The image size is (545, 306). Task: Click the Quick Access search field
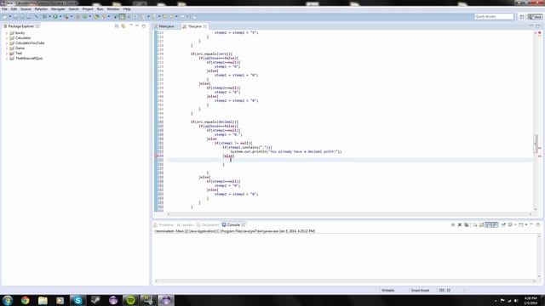tap(494, 17)
